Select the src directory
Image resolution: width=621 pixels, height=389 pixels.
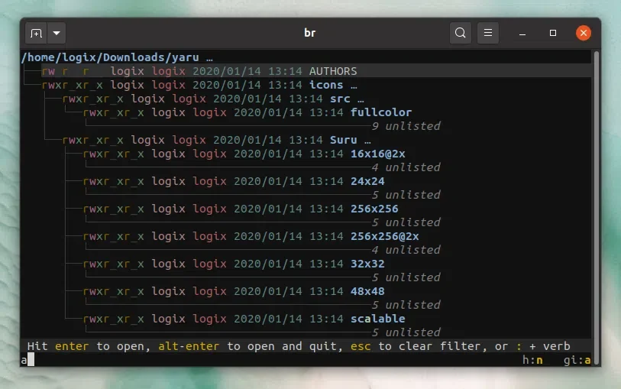[x=340, y=99]
